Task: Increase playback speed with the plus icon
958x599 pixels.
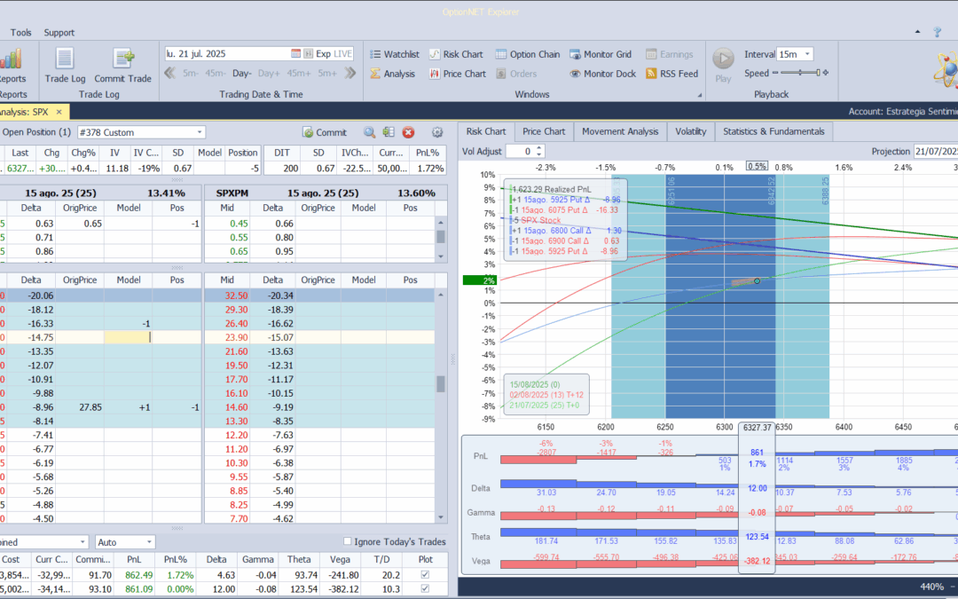Action: [x=826, y=73]
